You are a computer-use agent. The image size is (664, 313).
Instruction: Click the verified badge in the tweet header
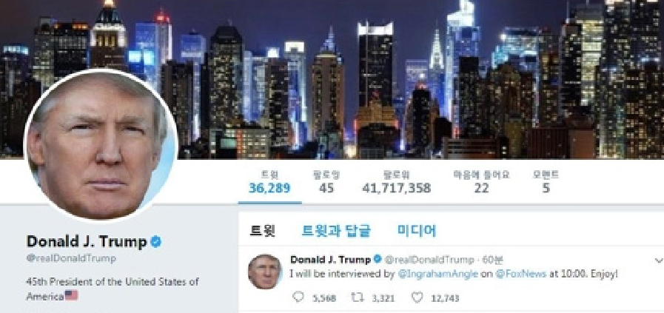(x=378, y=259)
